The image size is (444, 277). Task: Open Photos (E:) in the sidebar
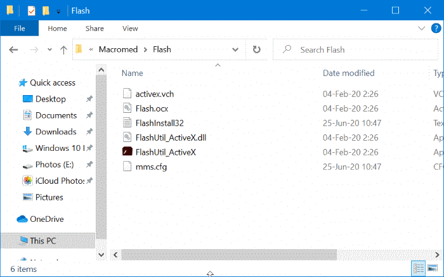pos(55,165)
